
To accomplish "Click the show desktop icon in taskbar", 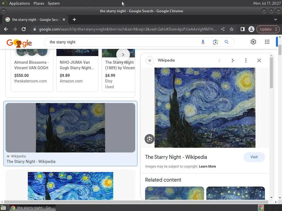I will [3, 208].
